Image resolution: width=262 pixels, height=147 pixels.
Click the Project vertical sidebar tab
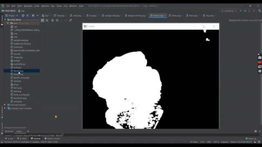(x=2, y=20)
